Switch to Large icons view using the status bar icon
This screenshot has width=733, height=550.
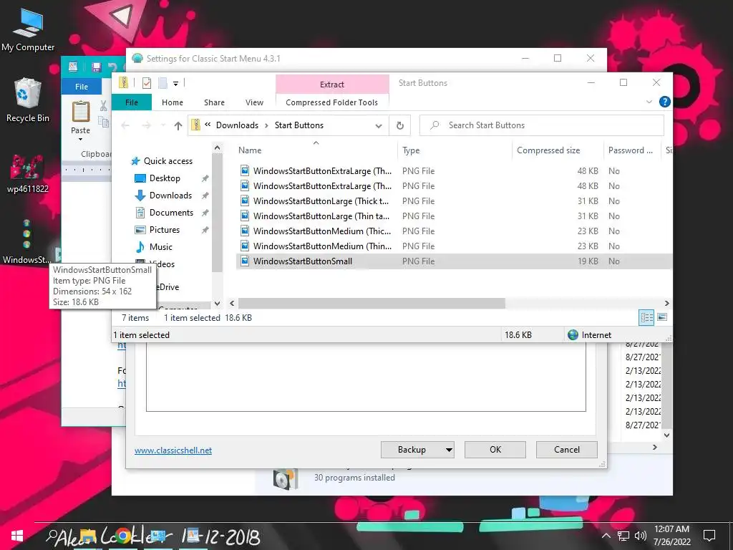(x=662, y=317)
